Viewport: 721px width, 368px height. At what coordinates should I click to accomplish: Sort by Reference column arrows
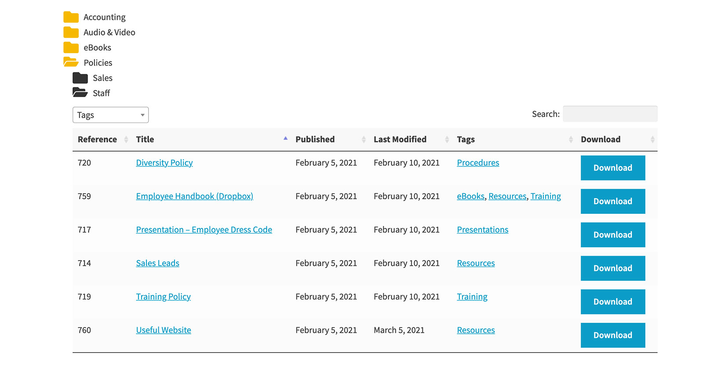(x=126, y=140)
